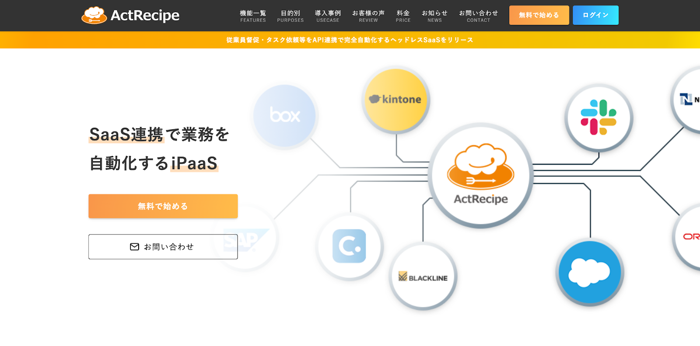Click the box service circle icon
Image resolution: width=700 pixels, height=346 pixels.
click(x=285, y=115)
